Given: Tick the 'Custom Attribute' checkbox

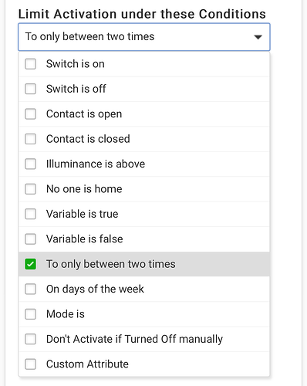Looking at the screenshot, I should click(x=30, y=364).
